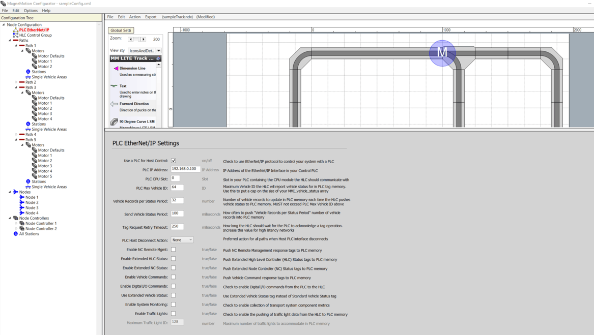Open the track editor Edit menu
This screenshot has width=594, height=335.
121,17
